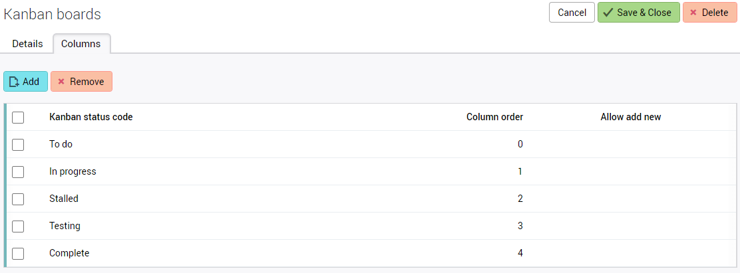Enable the Complete row checkbox

(18, 254)
